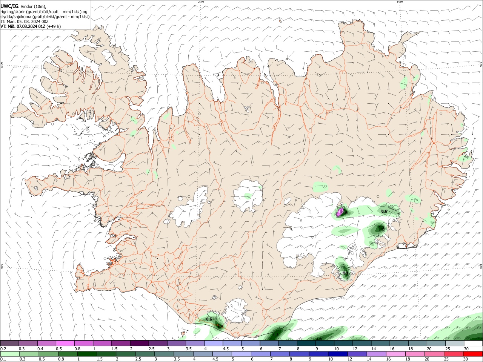Pick the deep blue swatch at 10 in lower legend
The image size is (483, 362).
tap(337, 354)
